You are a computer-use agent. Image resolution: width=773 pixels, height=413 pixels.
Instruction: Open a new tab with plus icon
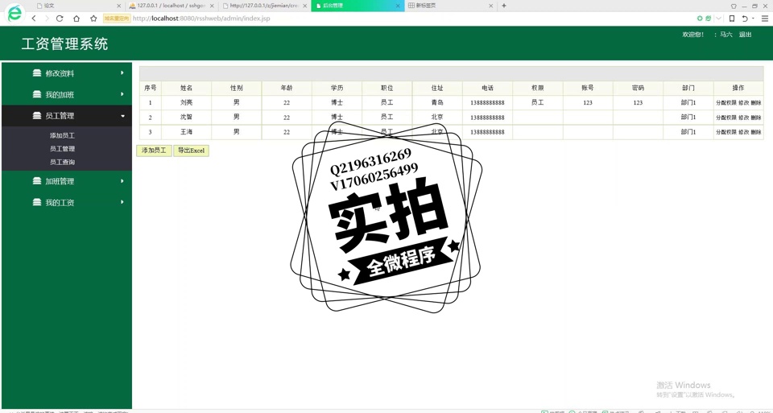(x=504, y=6)
